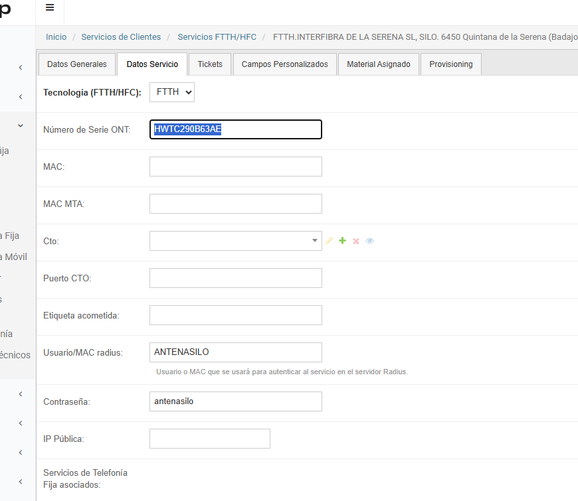Click the FTTH.INTERFIBRA DE LA SERENA breadcrumb text
578x501 pixels.
pyautogui.click(x=425, y=36)
